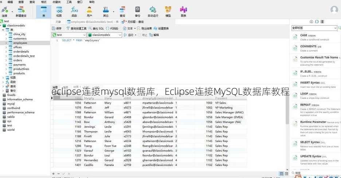Open the 图表 charts toolbar icon
Screen dimensions: 341x178
(183, 12)
